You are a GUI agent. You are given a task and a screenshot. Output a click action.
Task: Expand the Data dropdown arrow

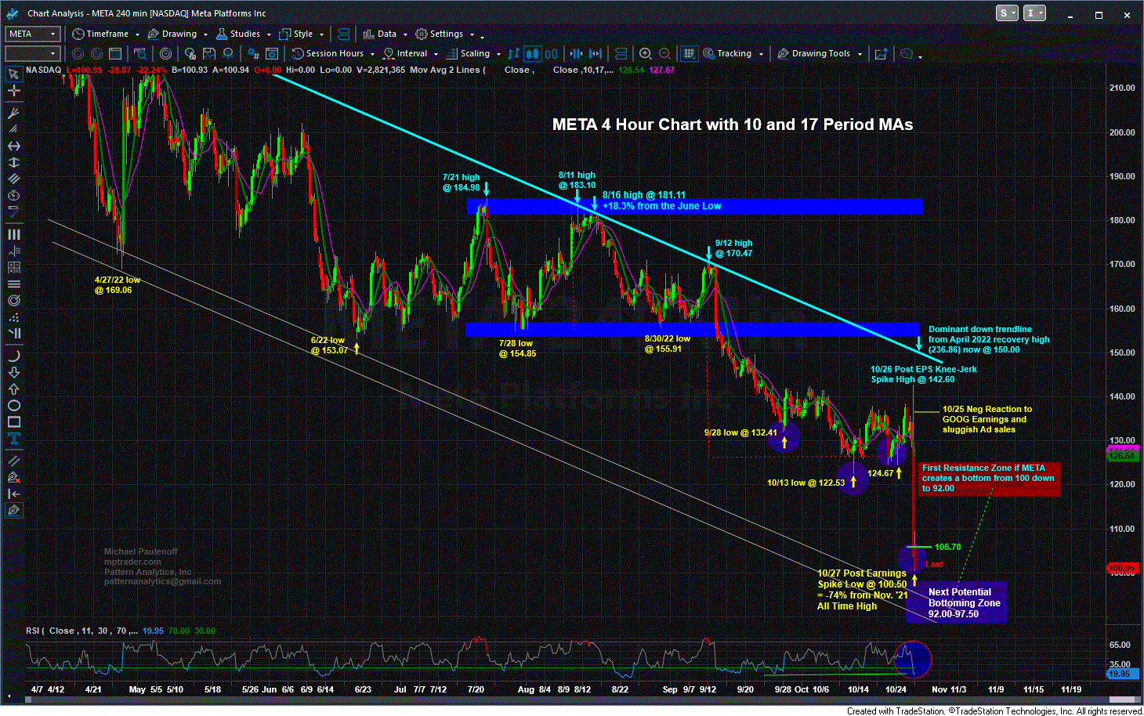point(405,34)
